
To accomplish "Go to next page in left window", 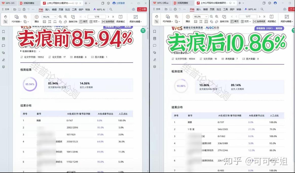I will pos(108,17).
